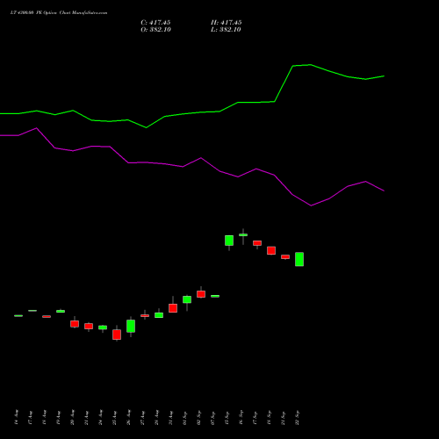Select the thin green candle for 17 Aug
Image resolution: width=439 pixels, height=439 pixels.
click(x=32, y=311)
